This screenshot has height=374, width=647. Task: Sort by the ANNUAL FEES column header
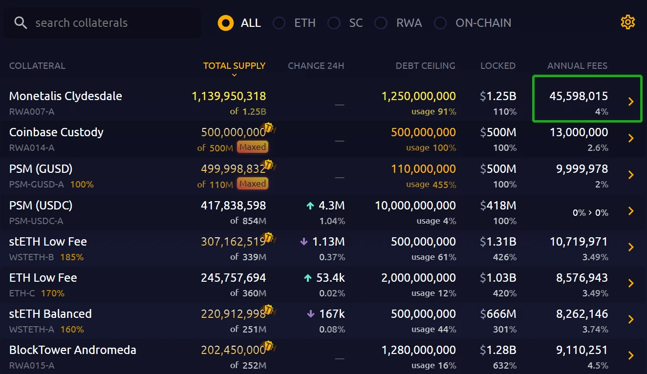click(577, 66)
